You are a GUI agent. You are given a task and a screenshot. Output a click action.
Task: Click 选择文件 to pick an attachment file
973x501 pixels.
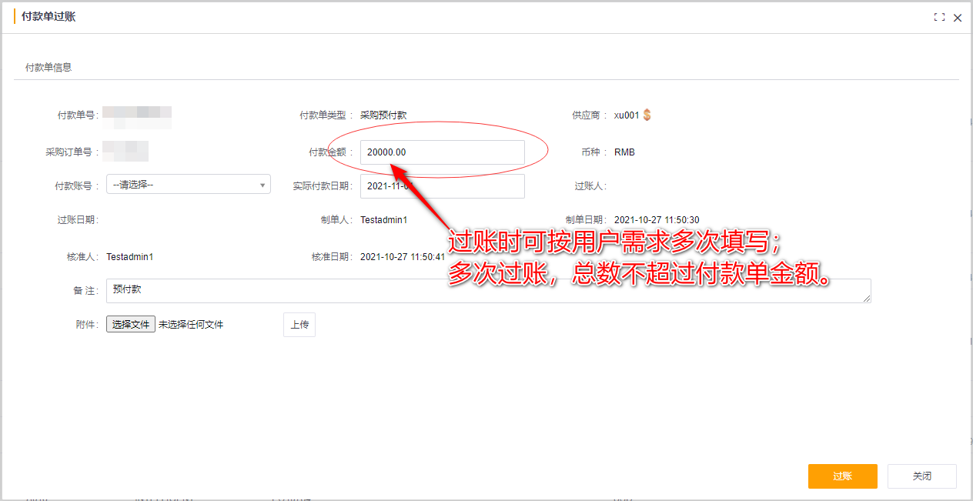(129, 324)
